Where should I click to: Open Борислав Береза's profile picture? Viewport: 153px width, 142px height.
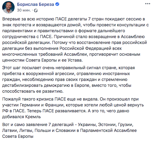click(8, 7)
